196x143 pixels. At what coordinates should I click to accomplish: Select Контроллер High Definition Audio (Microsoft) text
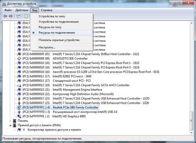(x=83, y=94)
